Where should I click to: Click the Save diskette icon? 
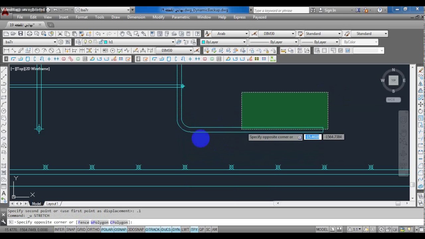tap(21, 34)
